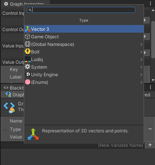Open the Graph Inspector kebab menu

150,3
